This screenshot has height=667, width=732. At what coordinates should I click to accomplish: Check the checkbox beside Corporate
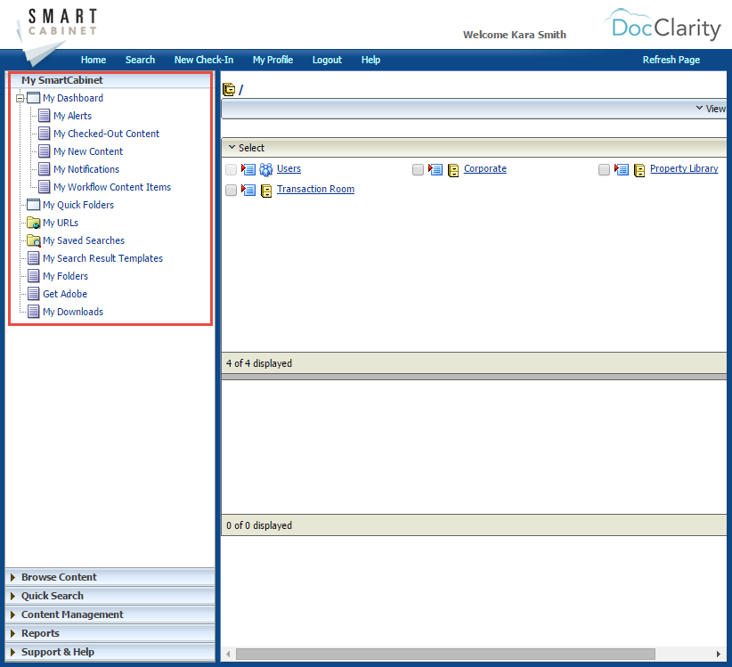tap(418, 168)
